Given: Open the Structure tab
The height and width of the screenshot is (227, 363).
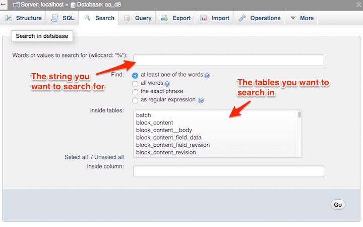Looking at the screenshot, I should [x=23, y=18].
